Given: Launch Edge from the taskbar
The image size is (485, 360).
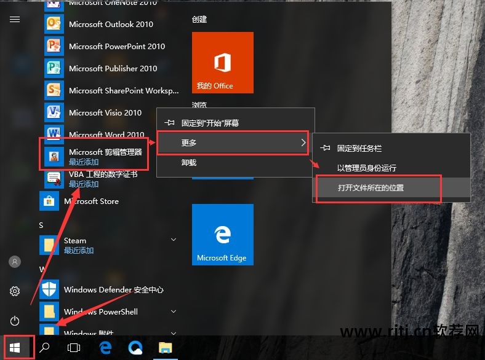Looking at the screenshot, I should [105, 348].
